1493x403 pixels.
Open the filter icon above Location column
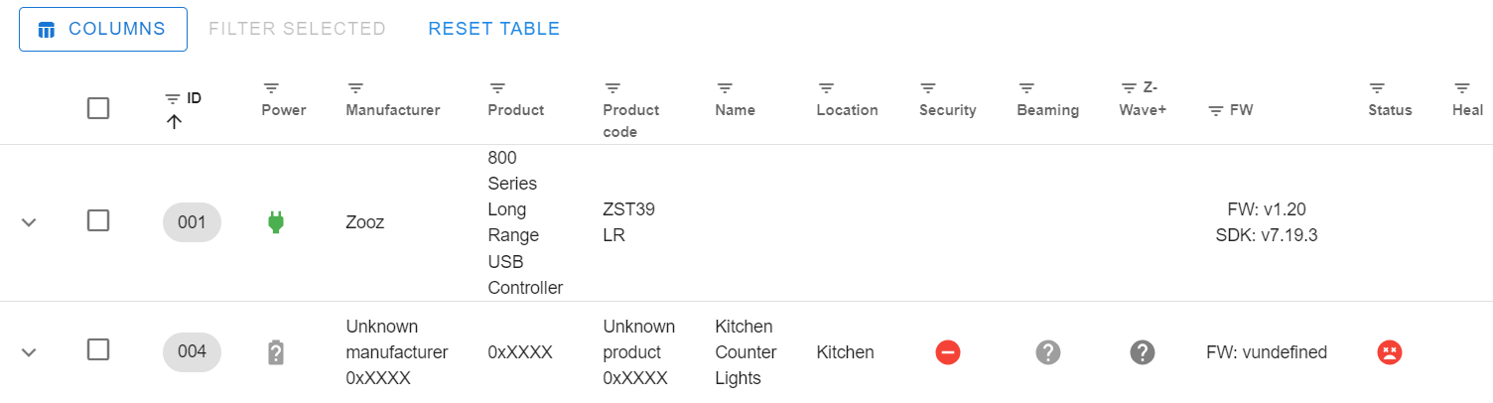[x=826, y=88]
